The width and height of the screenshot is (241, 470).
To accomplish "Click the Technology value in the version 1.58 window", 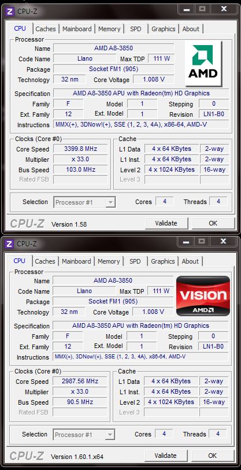I will [x=69, y=79].
